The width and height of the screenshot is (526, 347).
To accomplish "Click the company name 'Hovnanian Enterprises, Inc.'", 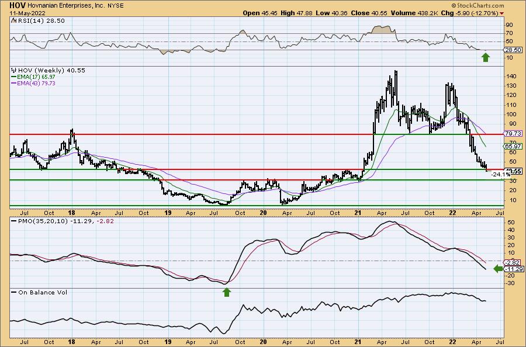I will pyautogui.click(x=66, y=6).
